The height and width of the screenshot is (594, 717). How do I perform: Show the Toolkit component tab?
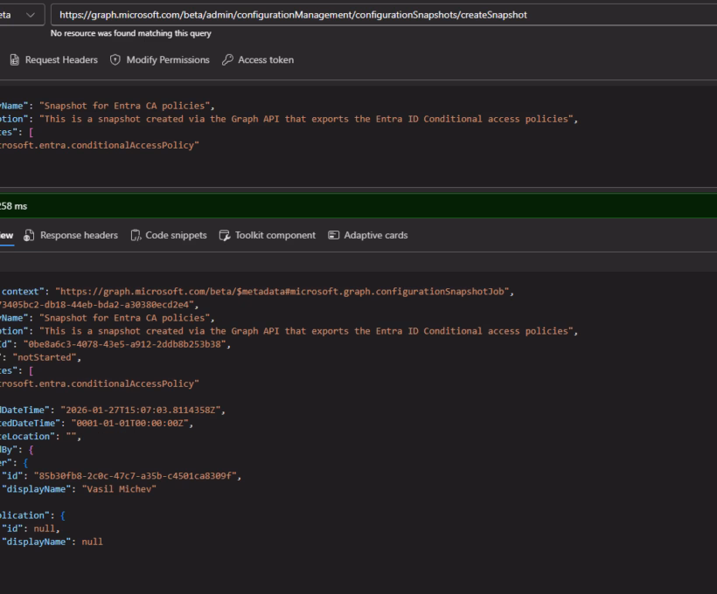click(x=275, y=235)
